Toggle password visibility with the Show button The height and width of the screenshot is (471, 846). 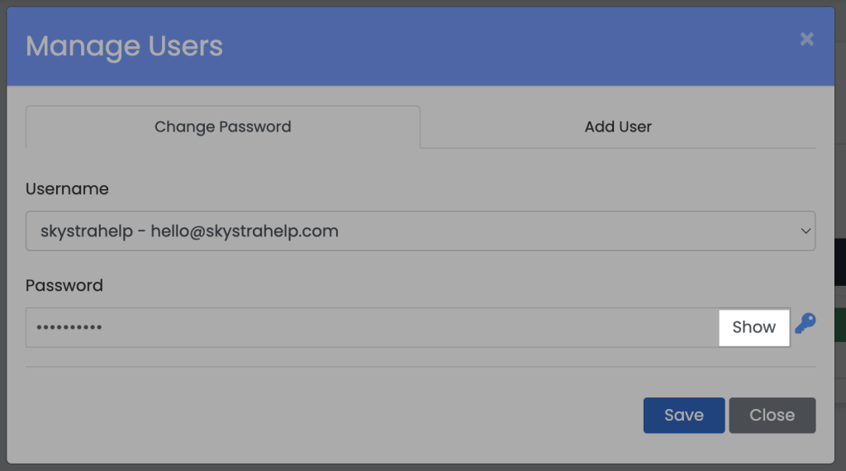coord(753,327)
